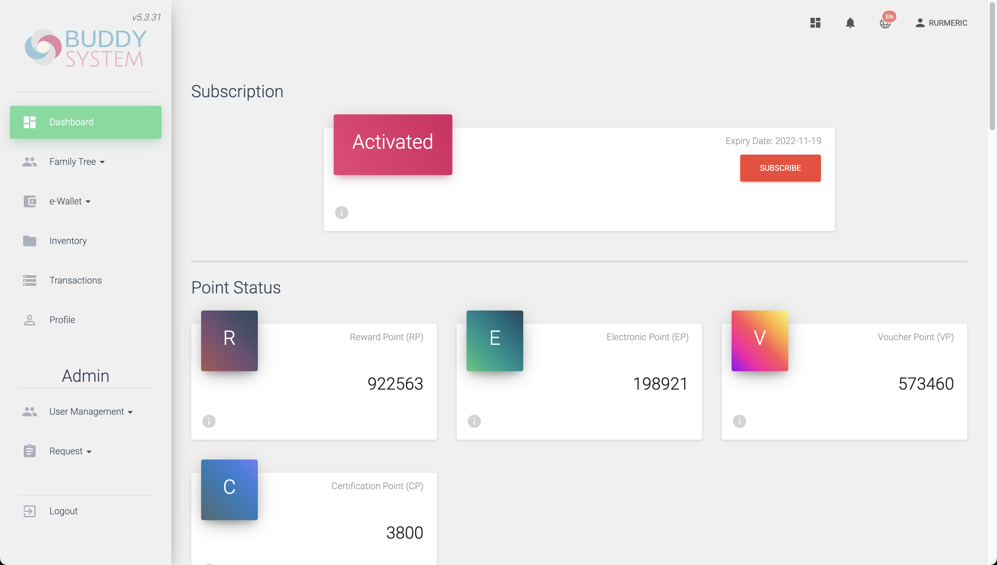Click the dashboard grid icon in header
This screenshot has height=565, width=997.
pos(815,23)
